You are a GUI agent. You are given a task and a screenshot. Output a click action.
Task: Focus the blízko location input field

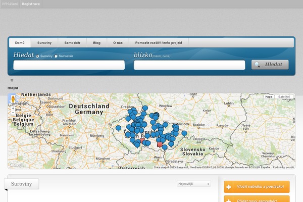click(x=189, y=65)
